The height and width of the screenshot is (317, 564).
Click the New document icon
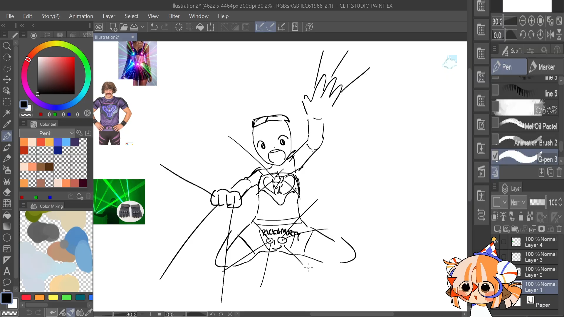(113, 27)
